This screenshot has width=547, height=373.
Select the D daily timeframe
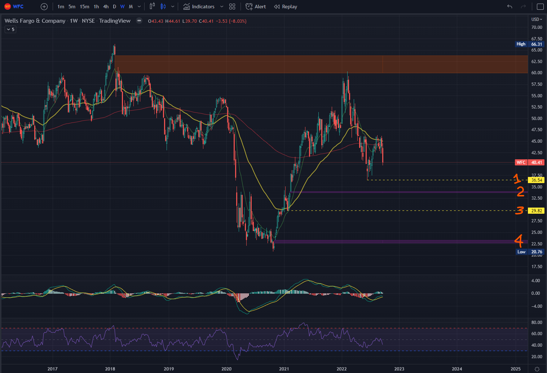[114, 6]
